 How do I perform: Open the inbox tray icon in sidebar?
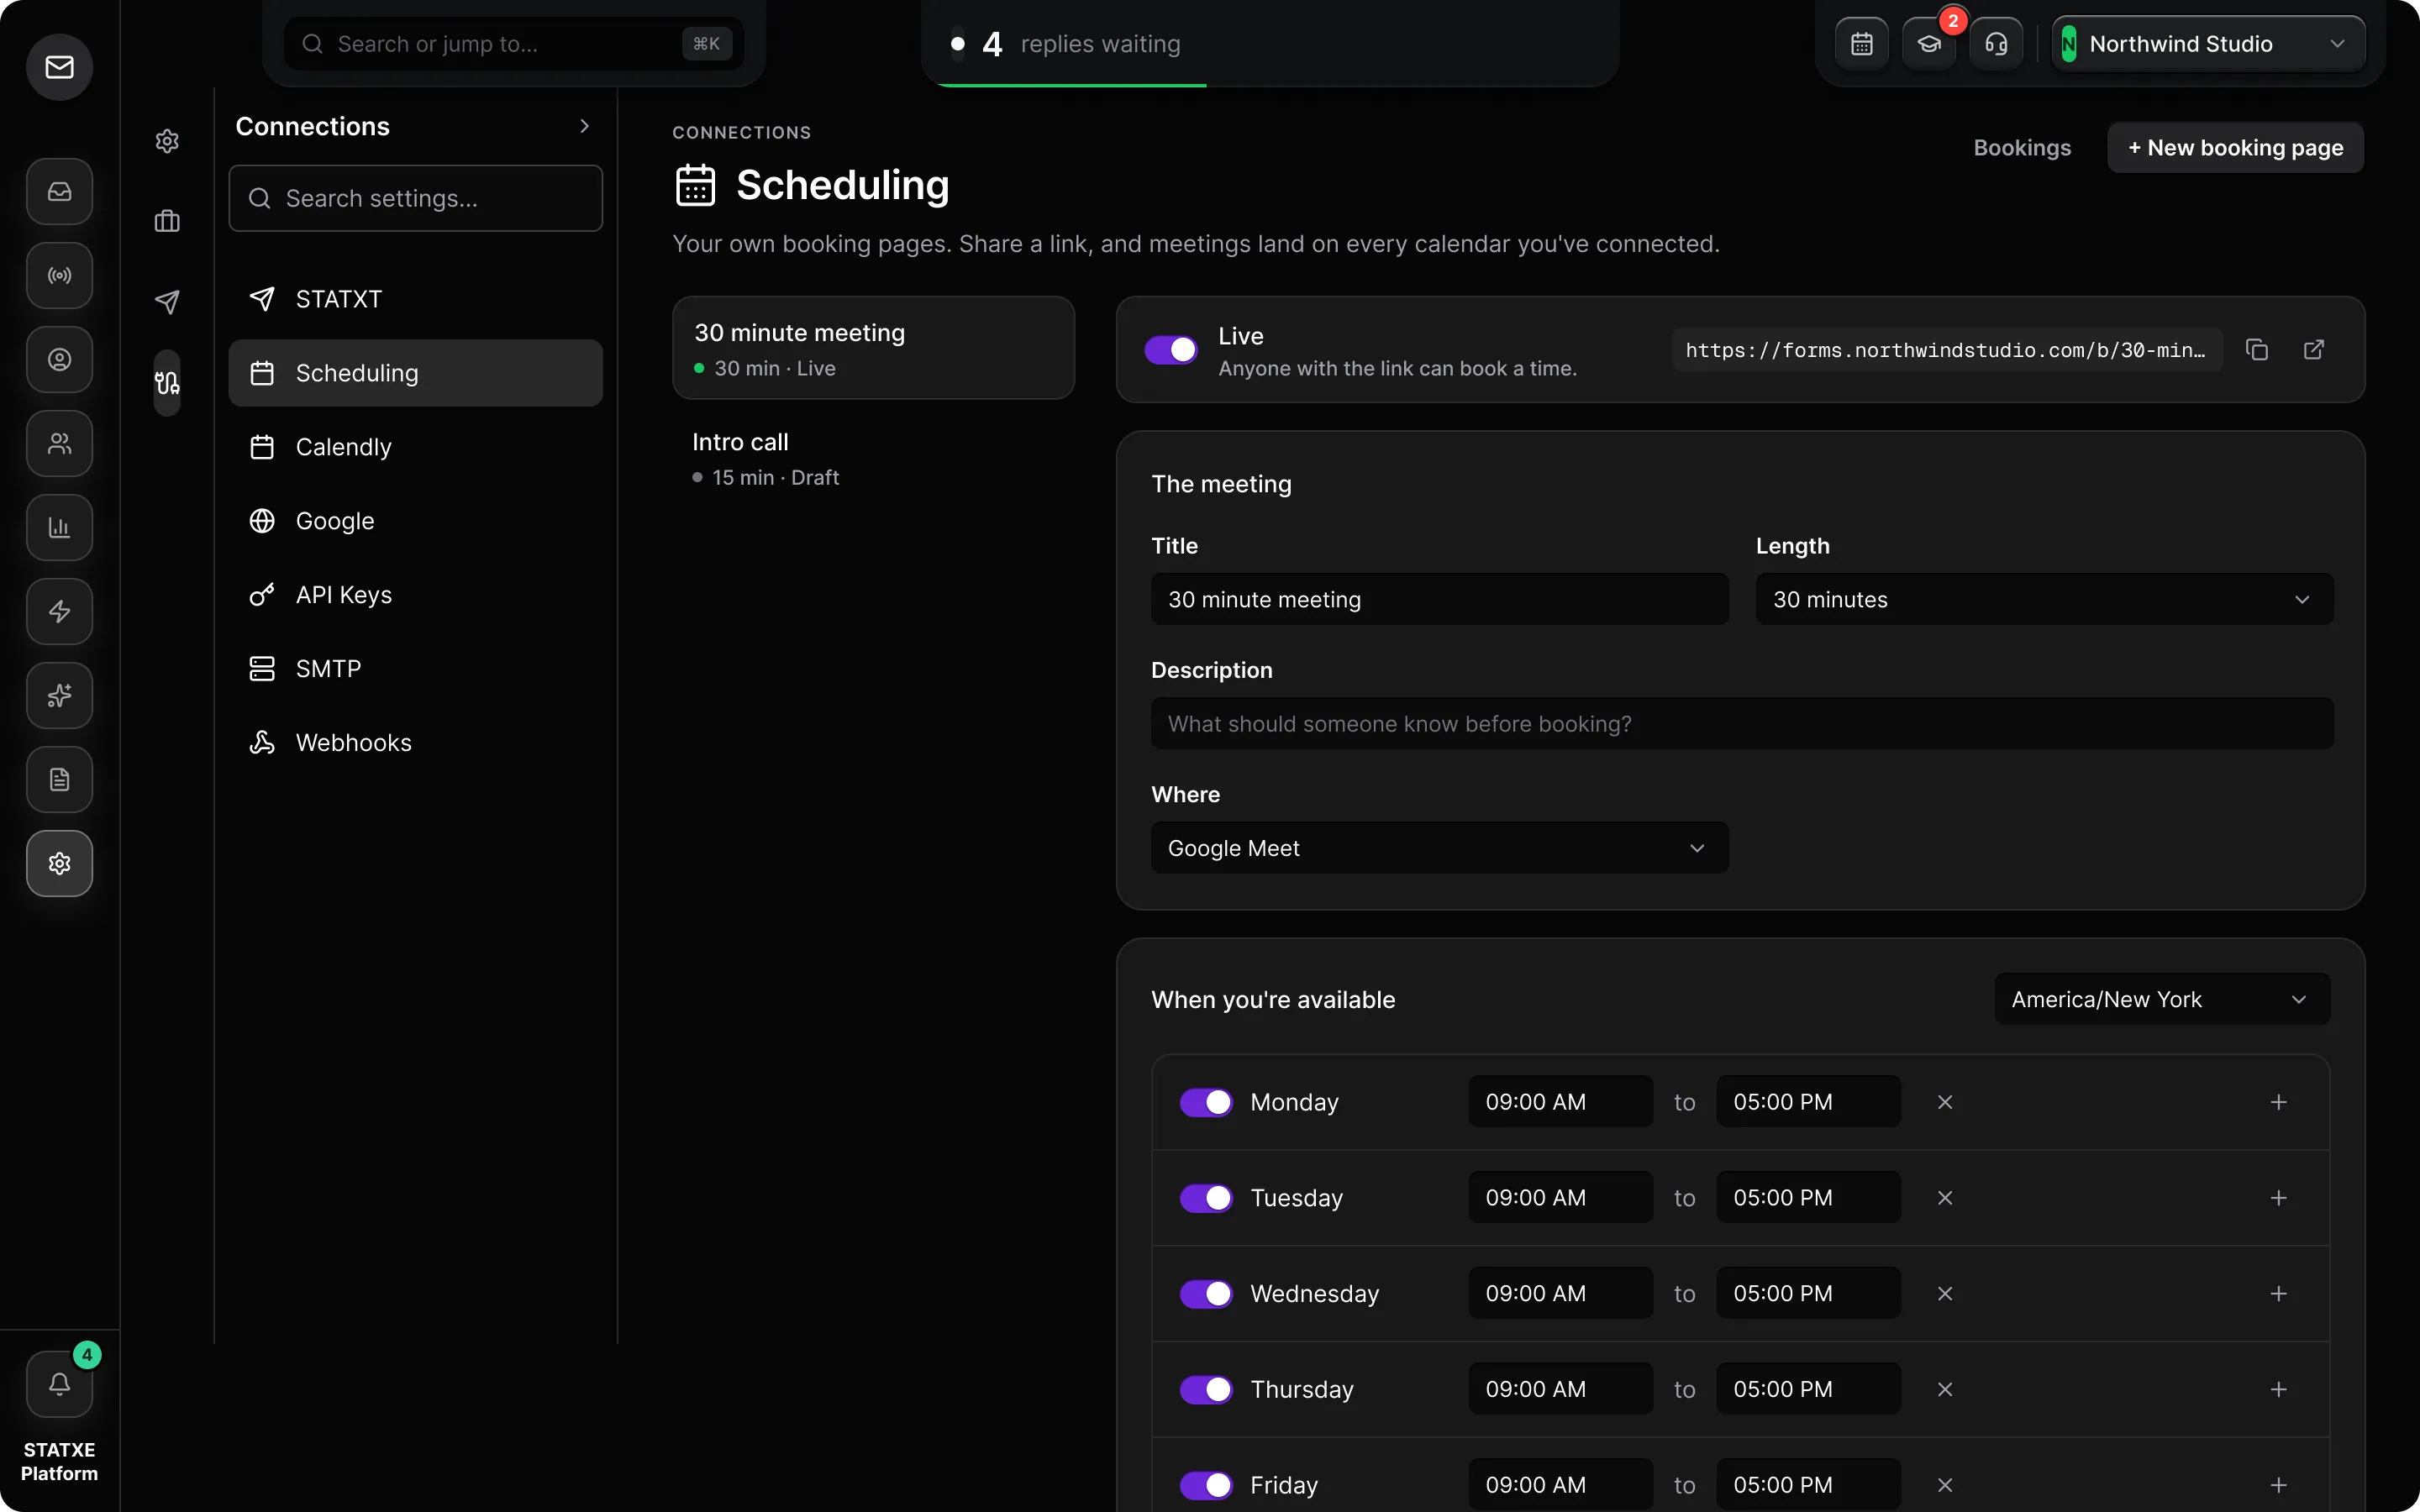coord(59,191)
